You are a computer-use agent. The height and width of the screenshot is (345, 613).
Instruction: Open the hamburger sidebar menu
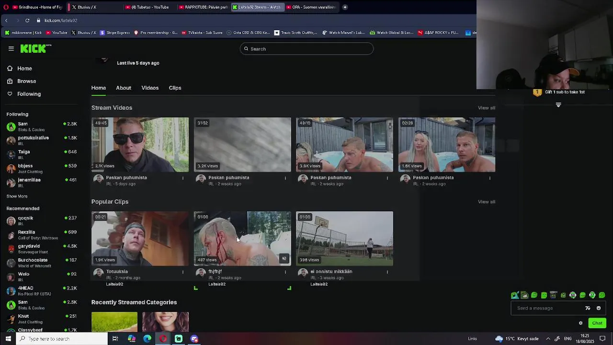[x=11, y=48]
